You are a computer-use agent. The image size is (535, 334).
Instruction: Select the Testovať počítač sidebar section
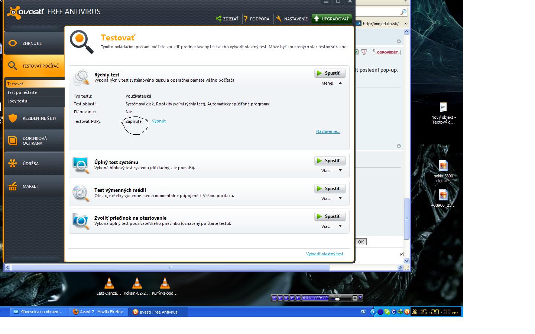35,66
